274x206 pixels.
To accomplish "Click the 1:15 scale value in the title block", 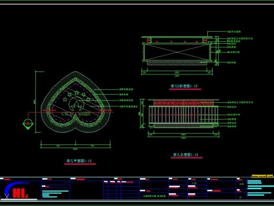I will (194, 183).
